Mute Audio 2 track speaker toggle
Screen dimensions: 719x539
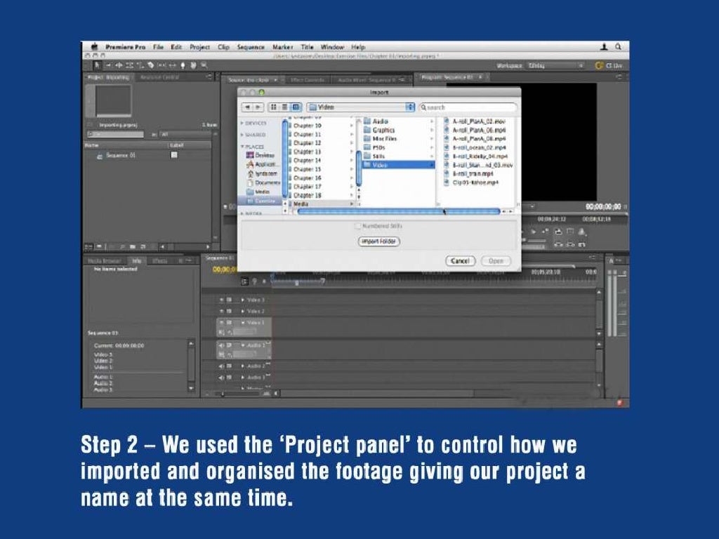point(221,366)
